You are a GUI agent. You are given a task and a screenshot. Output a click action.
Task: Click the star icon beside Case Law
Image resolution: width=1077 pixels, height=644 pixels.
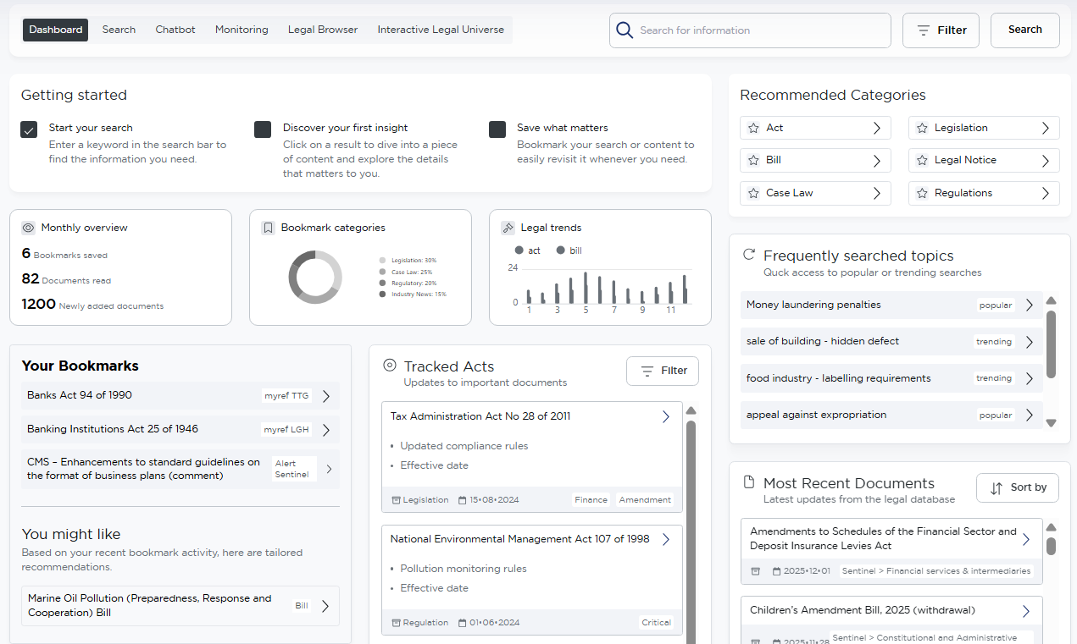coord(753,193)
